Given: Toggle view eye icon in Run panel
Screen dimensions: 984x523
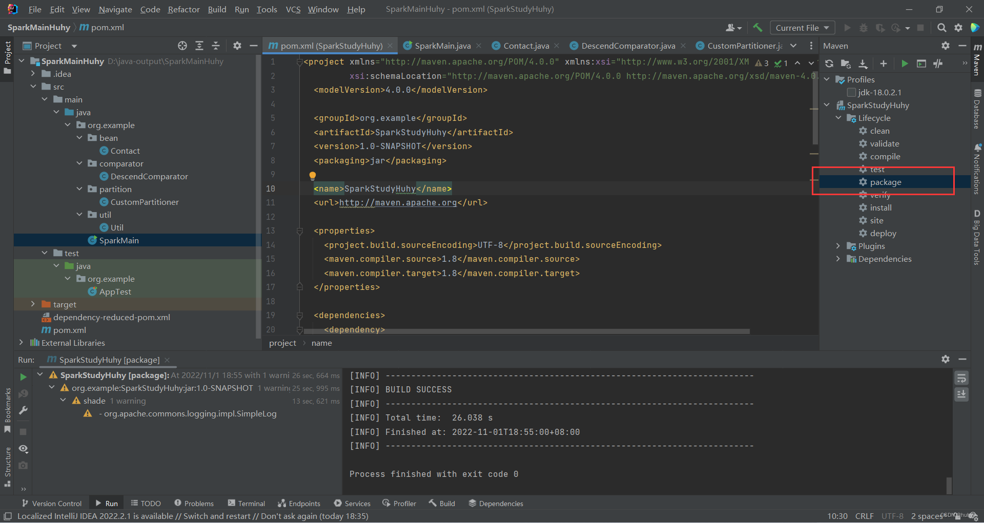Looking at the screenshot, I should pos(23,449).
